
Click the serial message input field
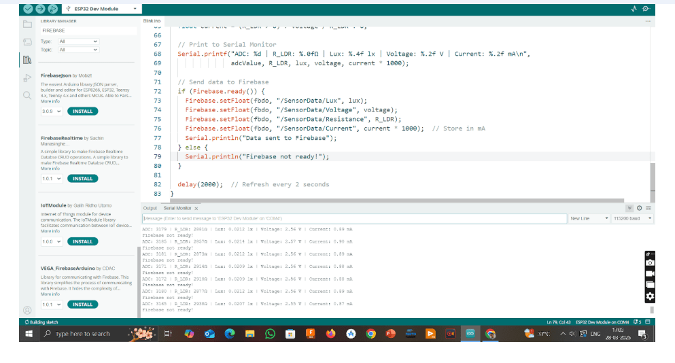(x=353, y=218)
